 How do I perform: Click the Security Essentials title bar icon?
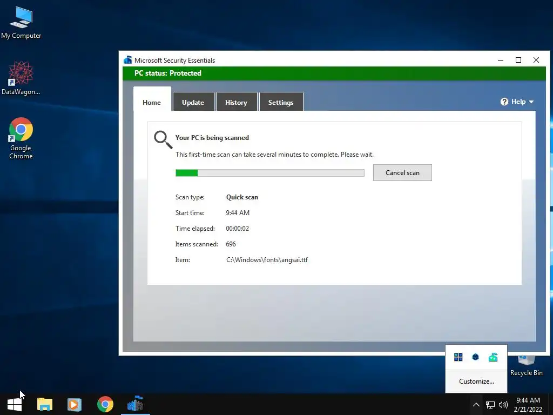127,60
